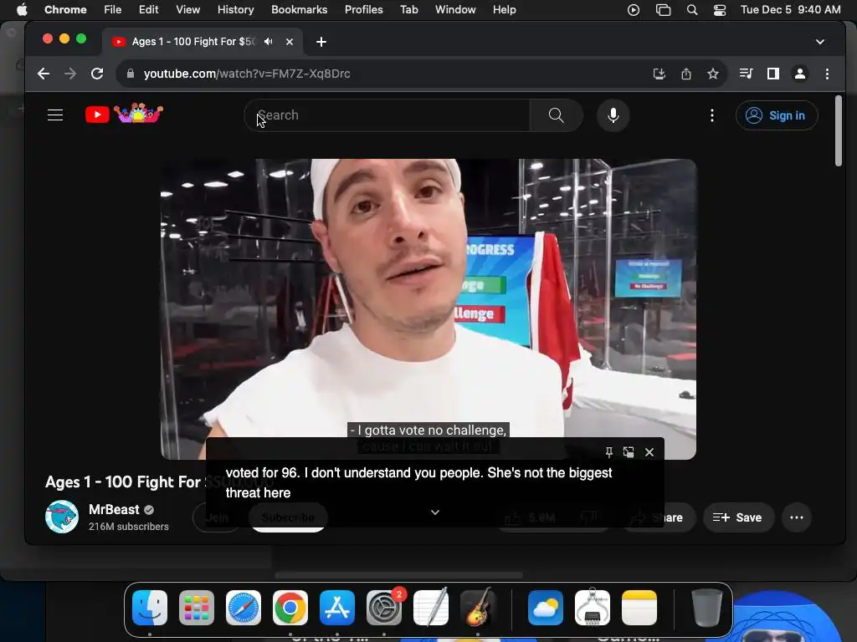This screenshot has width=857, height=642.
Task: Go forward with the browser forward arrow
Action: point(70,74)
